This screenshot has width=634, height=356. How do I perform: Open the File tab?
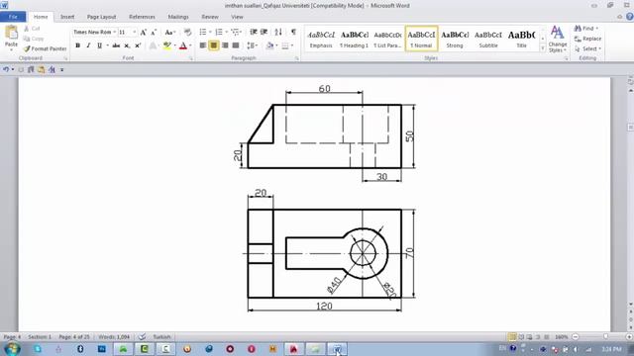pyautogui.click(x=13, y=17)
